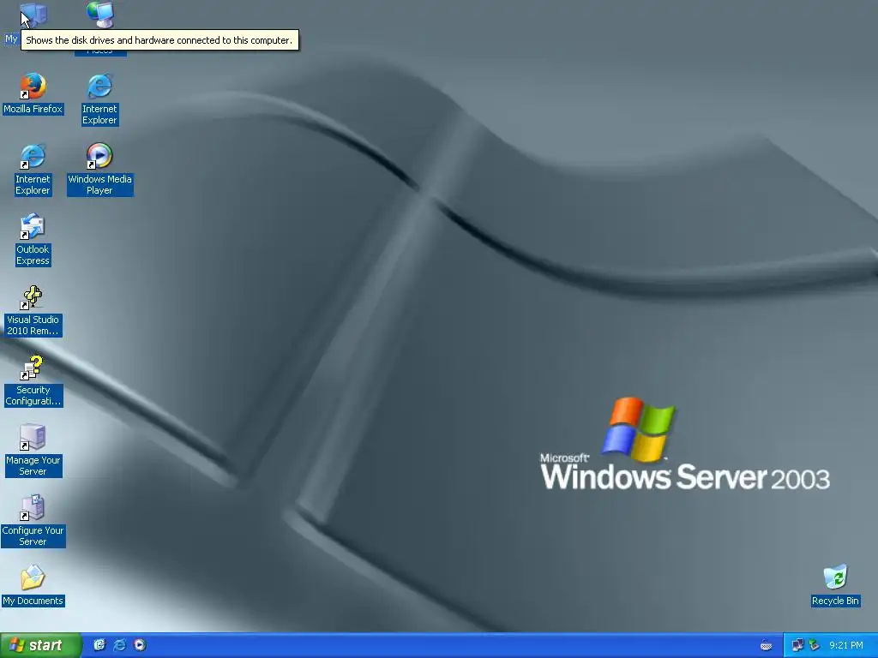Viewport: 878px width, 658px height.
Task: Select the Mozilla Firefox desktop shortcut
Action: pyautogui.click(x=33, y=93)
